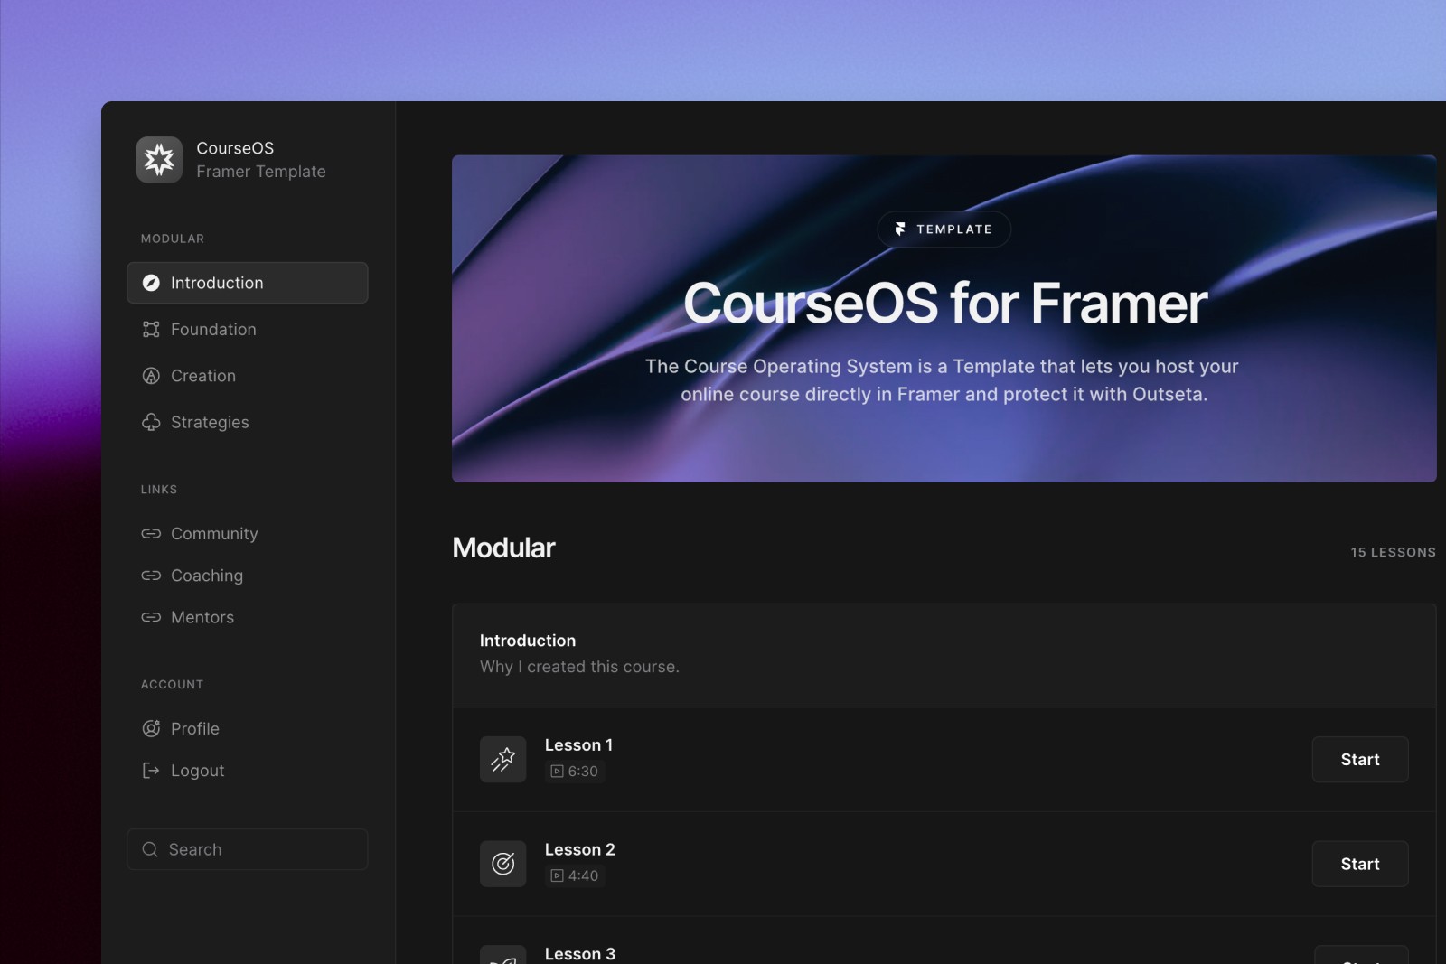Click the video icon beside 6:30

point(557,772)
